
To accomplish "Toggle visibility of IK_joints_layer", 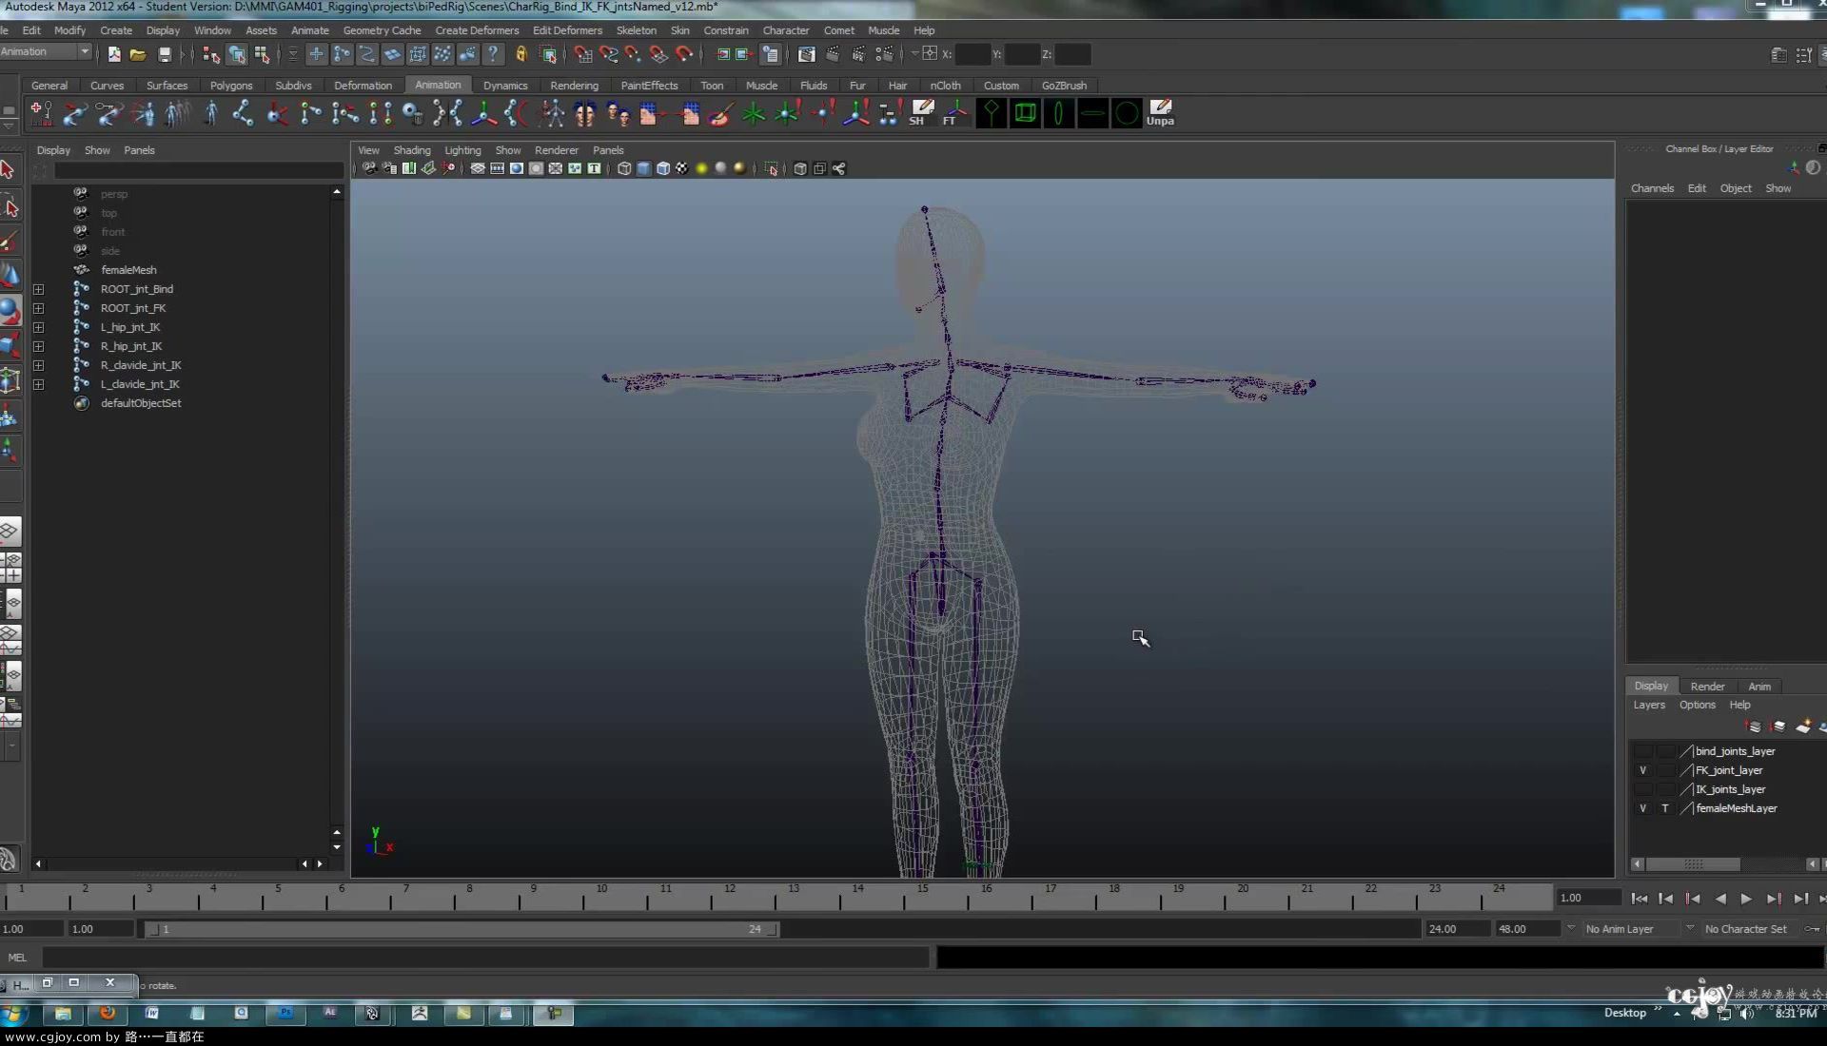I will pos(1642,789).
